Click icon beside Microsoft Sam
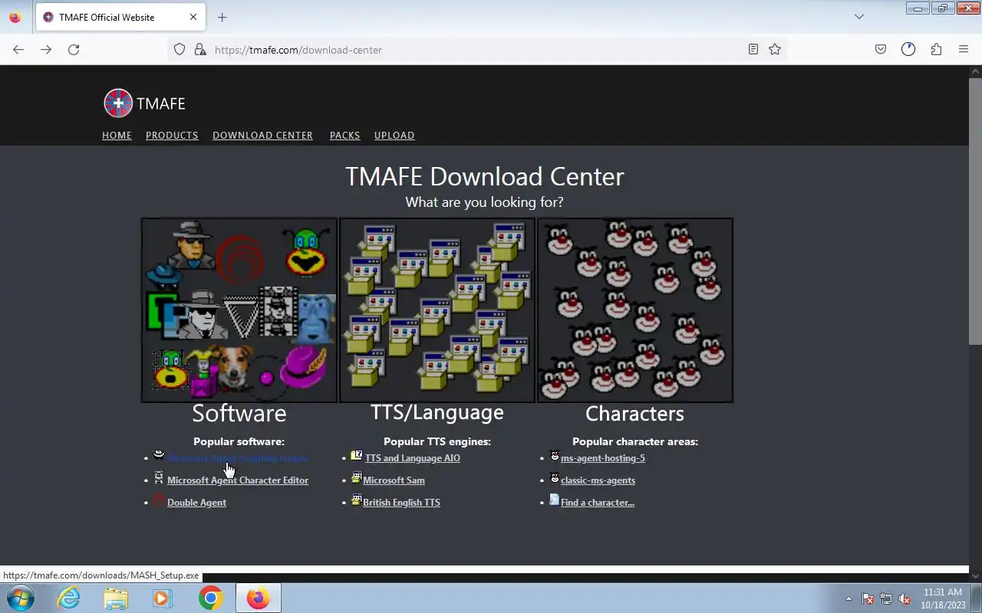 click(x=357, y=478)
